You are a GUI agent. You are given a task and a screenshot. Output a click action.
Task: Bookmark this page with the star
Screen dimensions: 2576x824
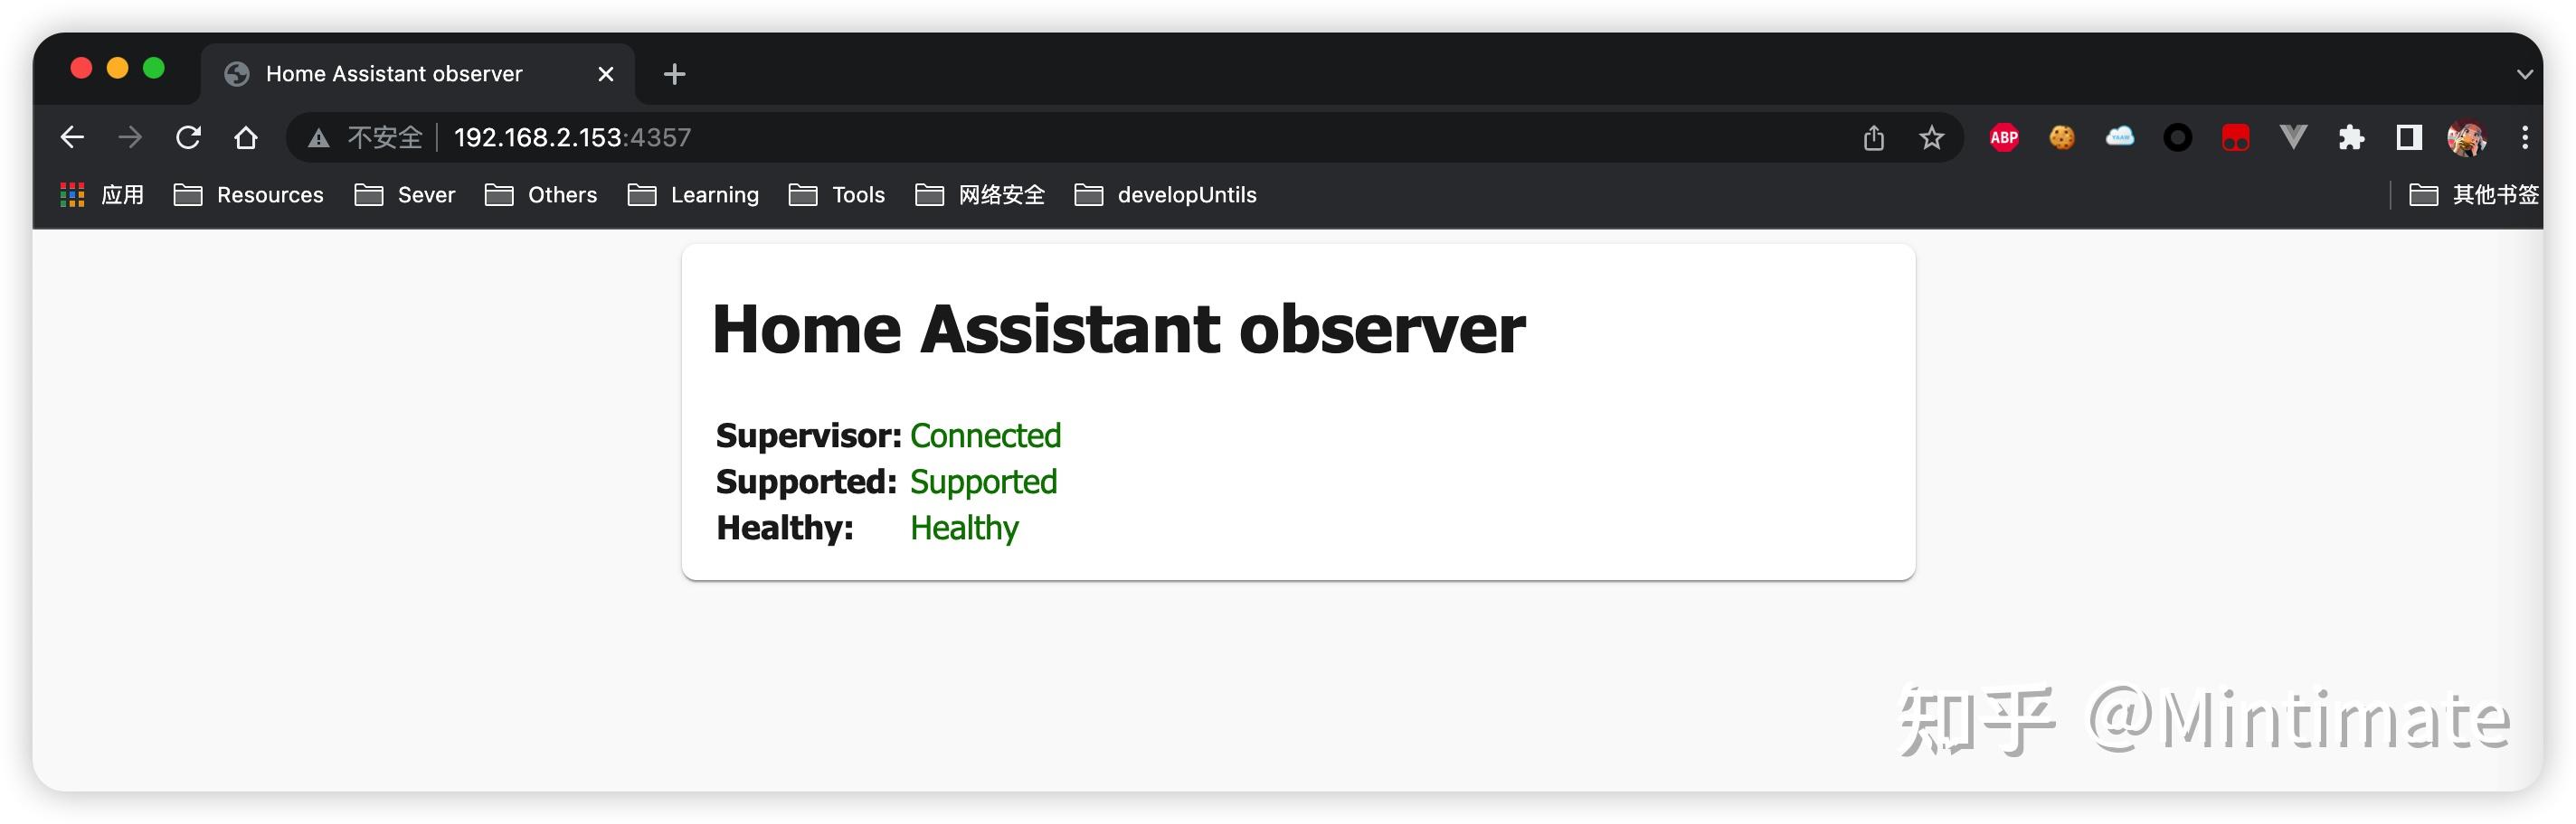click(1932, 136)
